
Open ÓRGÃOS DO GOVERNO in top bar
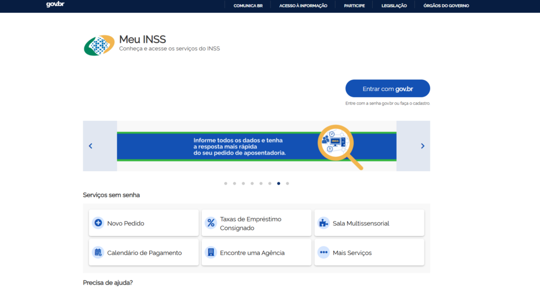[446, 6]
